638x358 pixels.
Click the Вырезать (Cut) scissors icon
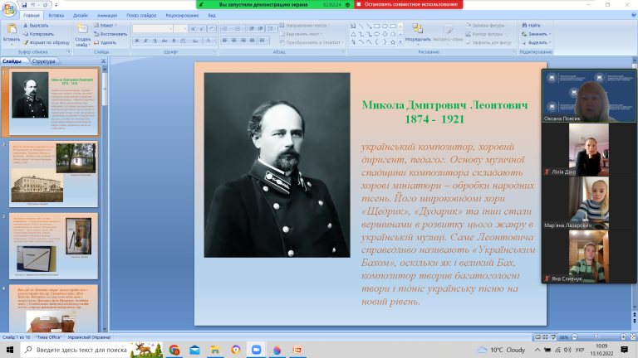click(26, 26)
